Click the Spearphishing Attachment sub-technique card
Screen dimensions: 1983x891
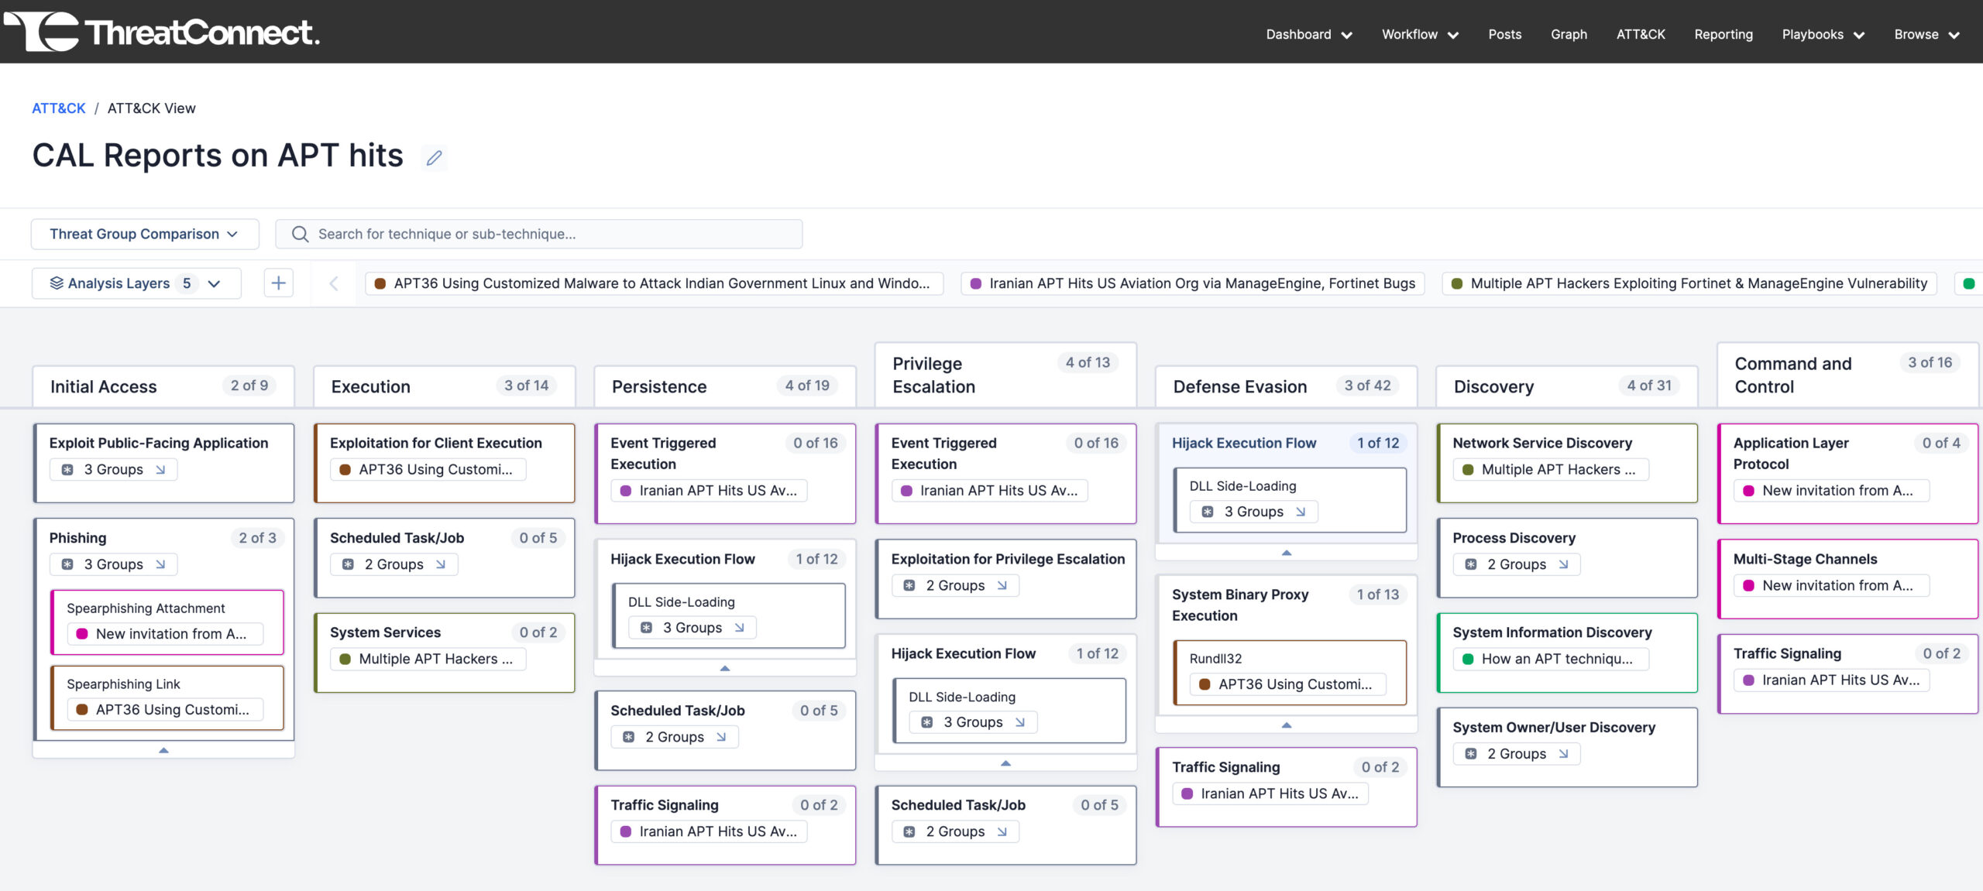tap(167, 622)
